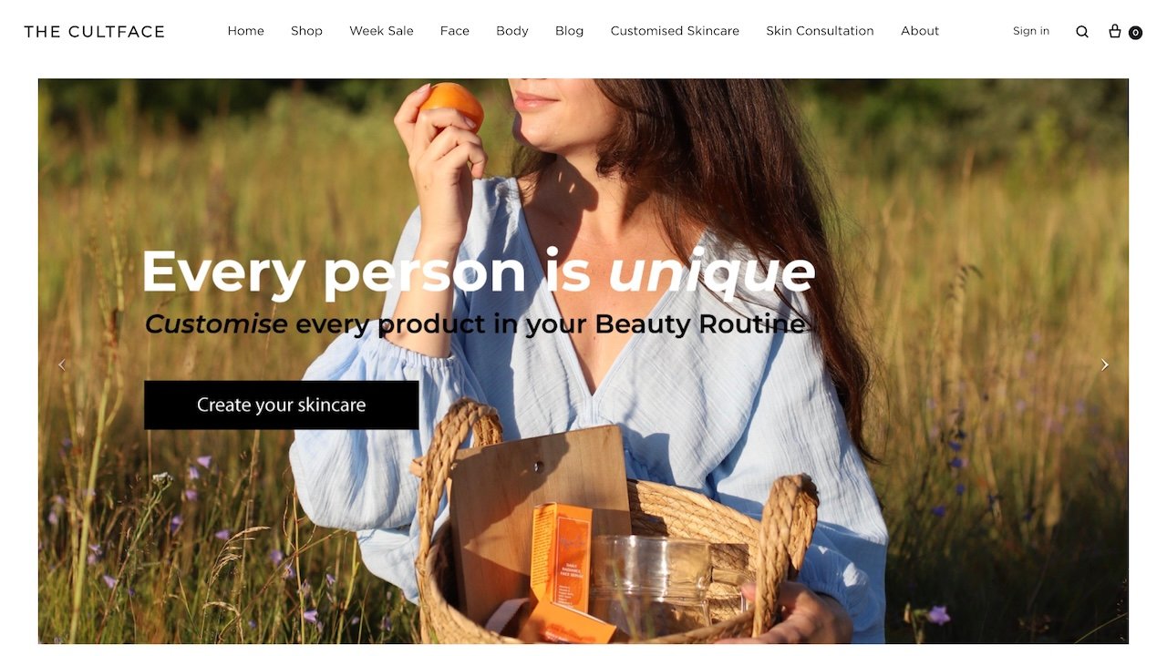
Task: Open the About page
Action: 920,31
